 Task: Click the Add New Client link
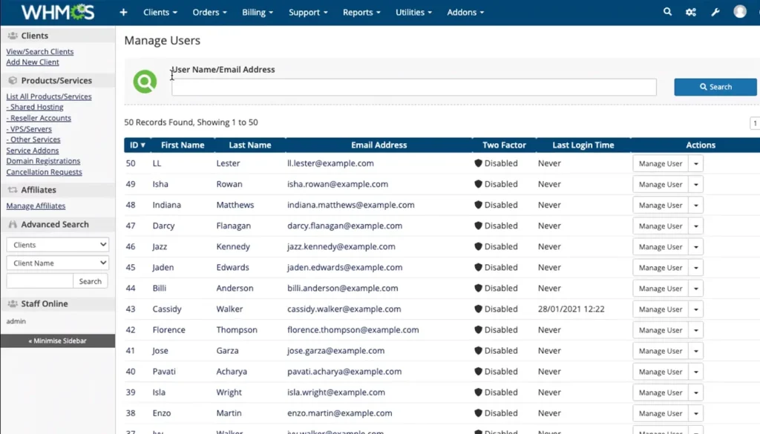pos(32,62)
